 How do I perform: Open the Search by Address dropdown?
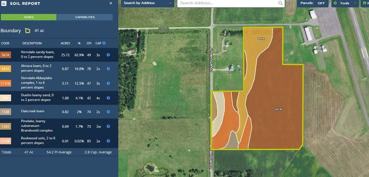(148, 3)
